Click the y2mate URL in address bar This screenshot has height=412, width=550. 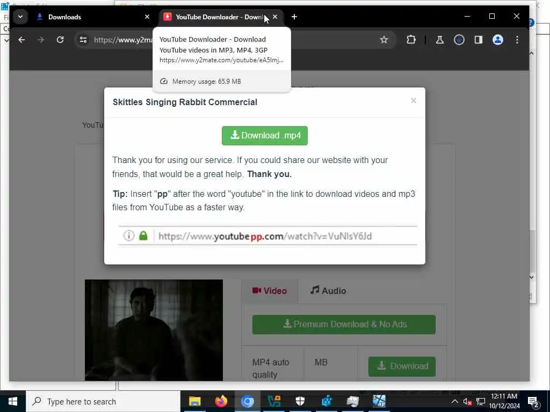click(123, 40)
